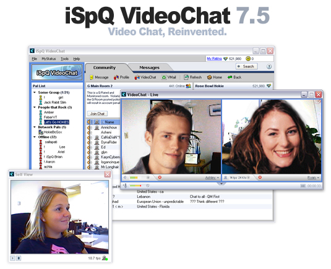
Task: Stop Ashley's video with the red X
Action: point(160,177)
